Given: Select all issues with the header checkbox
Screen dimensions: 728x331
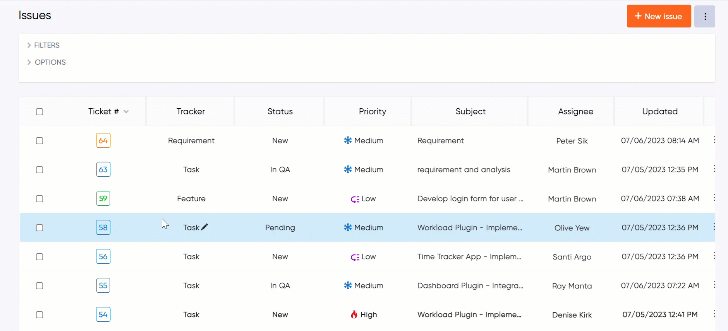Looking at the screenshot, I should click(x=39, y=112).
